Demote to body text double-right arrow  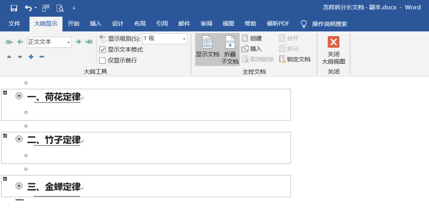pyautogui.click(x=89, y=42)
